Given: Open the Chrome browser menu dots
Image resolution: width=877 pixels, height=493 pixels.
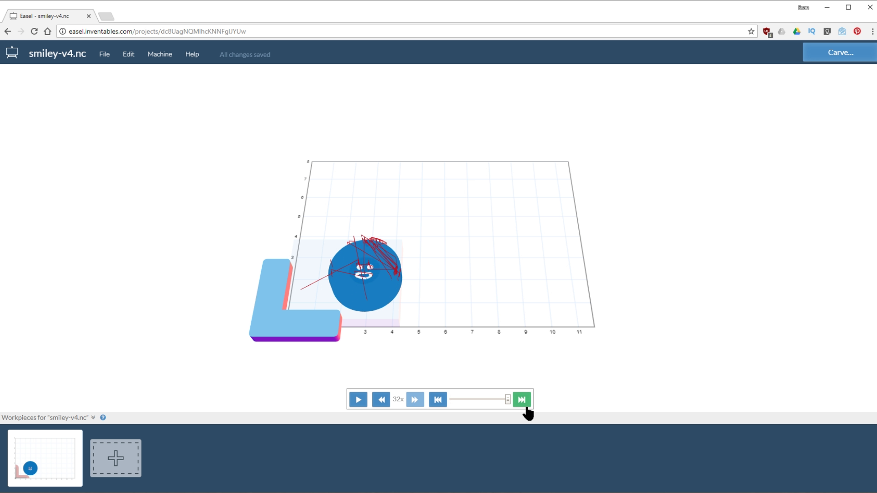Looking at the screenshot, I should point(872,31).
